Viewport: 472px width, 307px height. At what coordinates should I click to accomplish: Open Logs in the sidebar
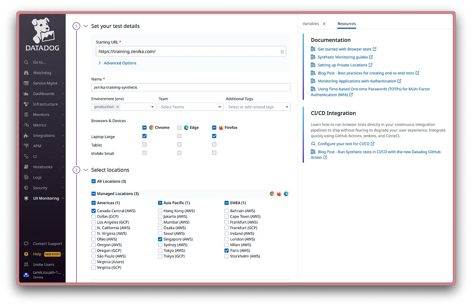pyautogui.click(x=37, y=177)
